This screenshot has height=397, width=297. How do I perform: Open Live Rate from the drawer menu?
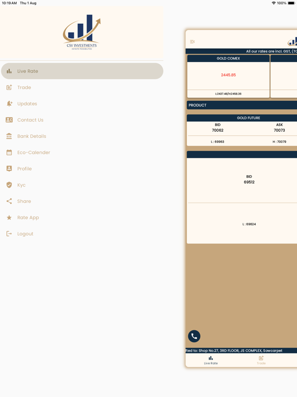pos(82,71)
